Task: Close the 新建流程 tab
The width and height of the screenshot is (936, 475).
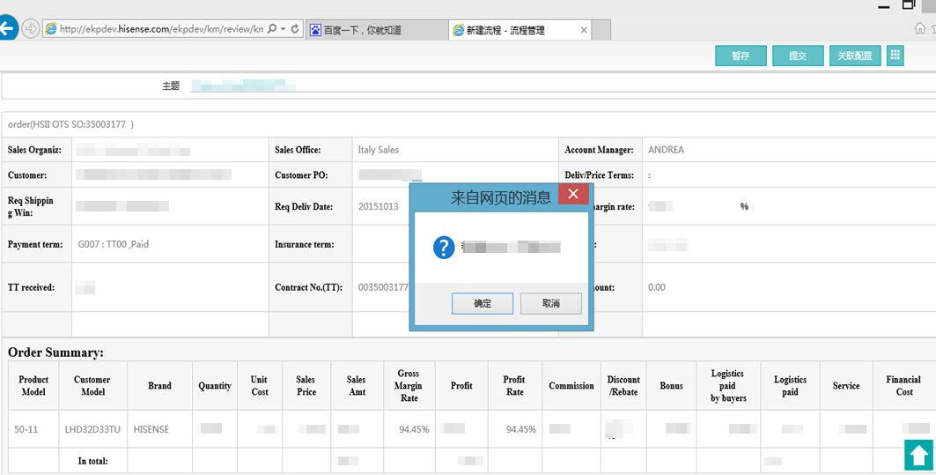Action: point(583,30)
